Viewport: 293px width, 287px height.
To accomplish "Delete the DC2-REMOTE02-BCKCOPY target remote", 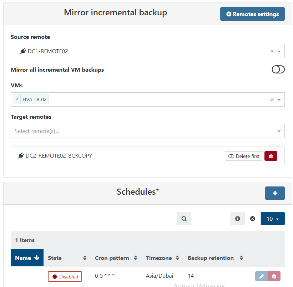I will coord(271,156).
